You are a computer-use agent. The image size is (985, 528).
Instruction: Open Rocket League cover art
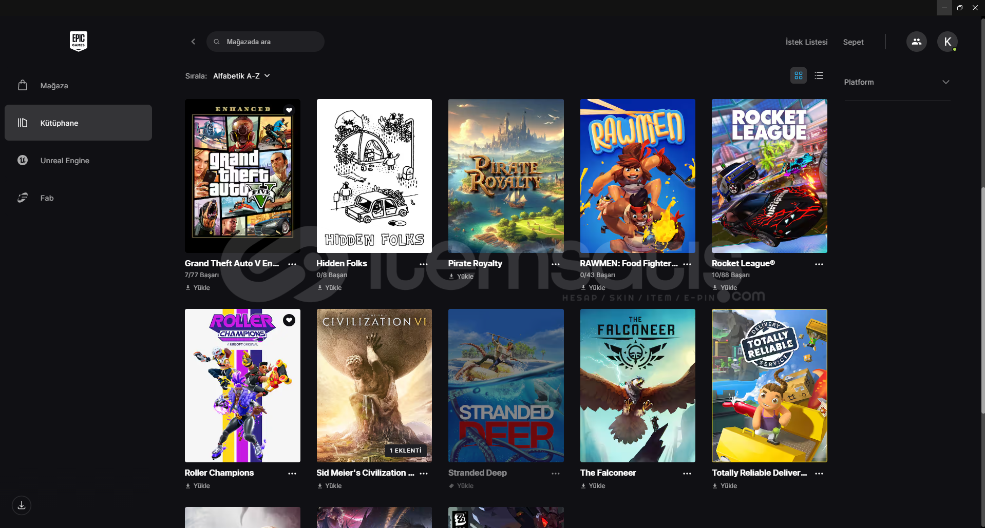pos(769,176)
